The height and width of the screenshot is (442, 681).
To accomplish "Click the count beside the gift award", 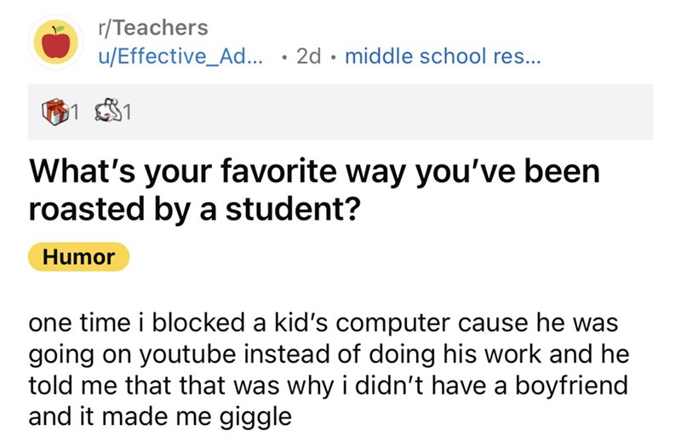I will pyautogui.click(x=75, y=112).
